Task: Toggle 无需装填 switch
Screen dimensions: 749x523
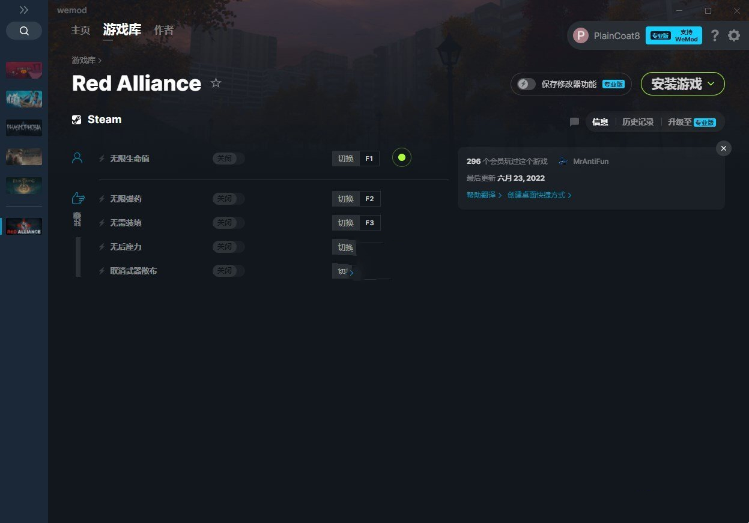Action: point(229,223)
